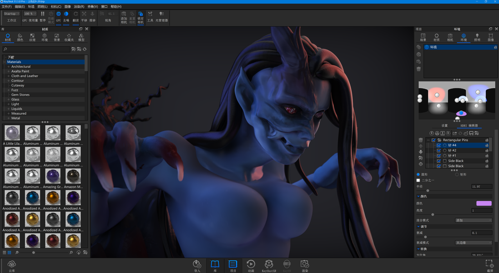Toggle the 库 library panel button
499x273 pixels.
point(215,266)
